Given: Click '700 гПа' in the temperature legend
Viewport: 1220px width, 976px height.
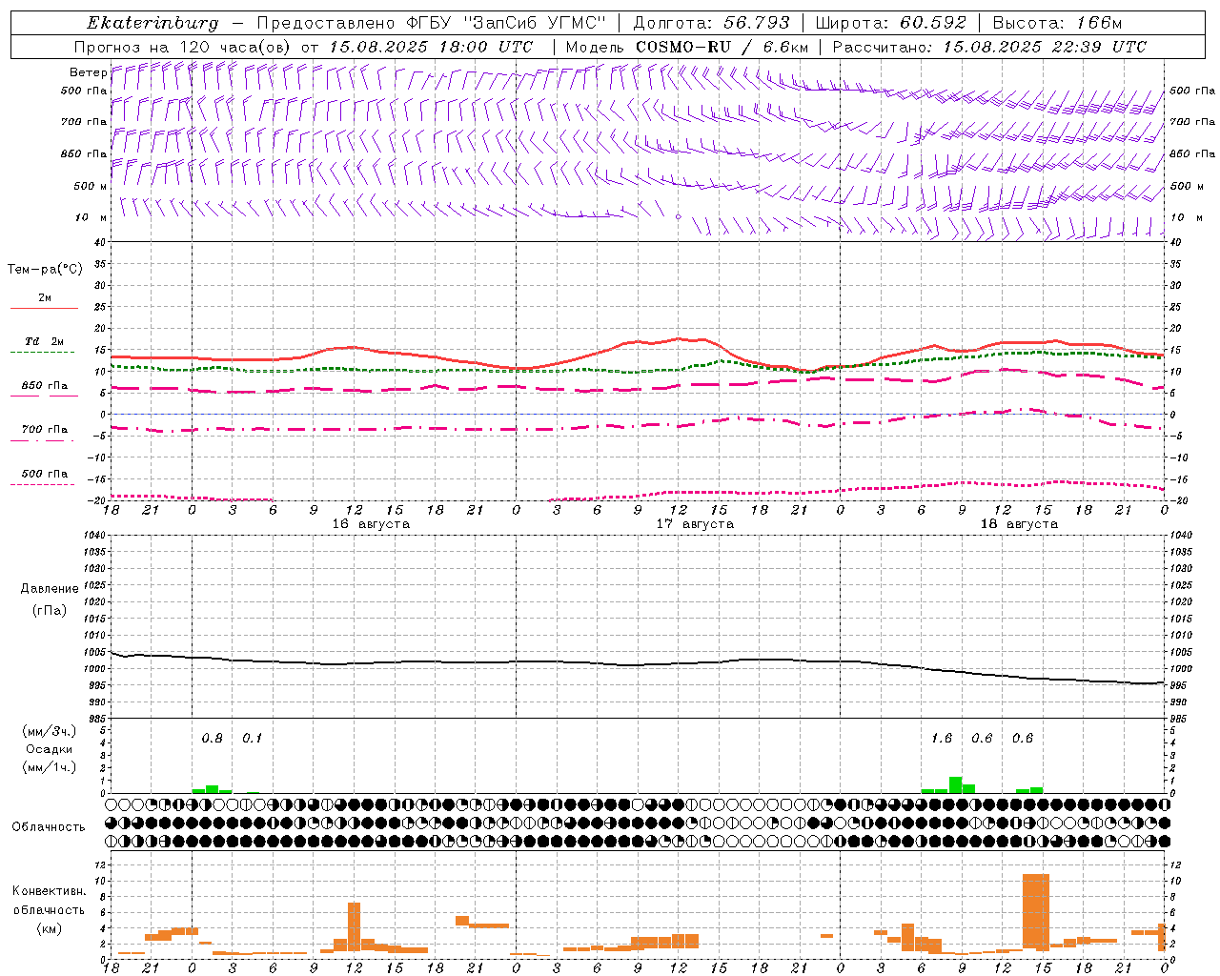Looking at the screenshot, I should 45,430.
